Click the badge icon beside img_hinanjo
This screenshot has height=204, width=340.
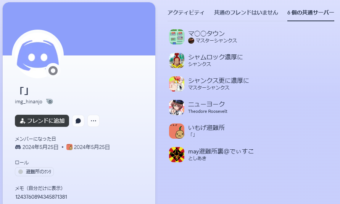click(50, 101)
